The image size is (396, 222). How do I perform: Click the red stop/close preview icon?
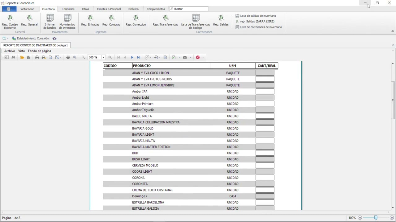[x=198, y=57]
